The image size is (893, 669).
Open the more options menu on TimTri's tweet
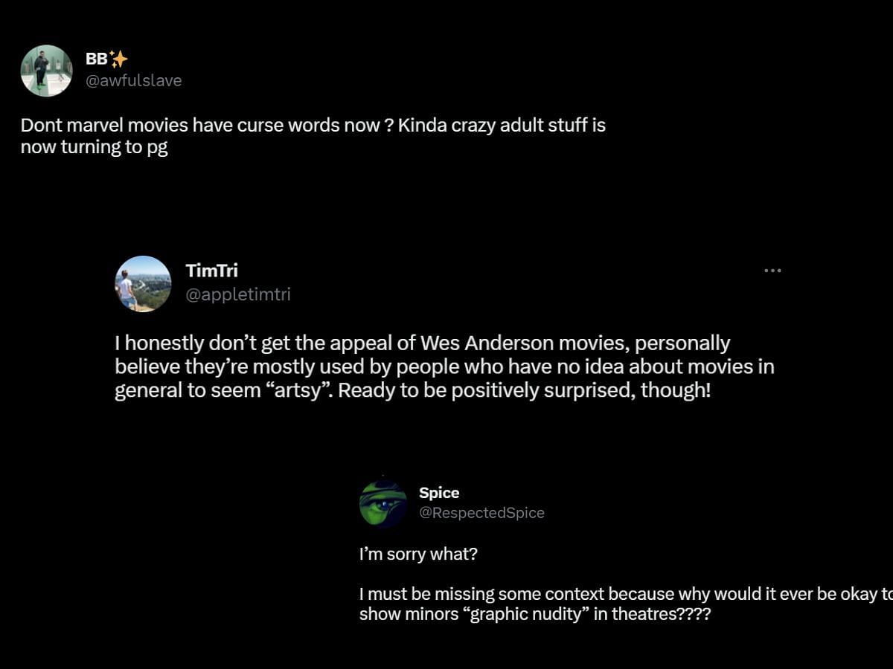coord(772,271)
